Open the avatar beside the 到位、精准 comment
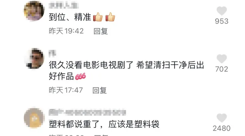The image size is (245, 136). 34,11
